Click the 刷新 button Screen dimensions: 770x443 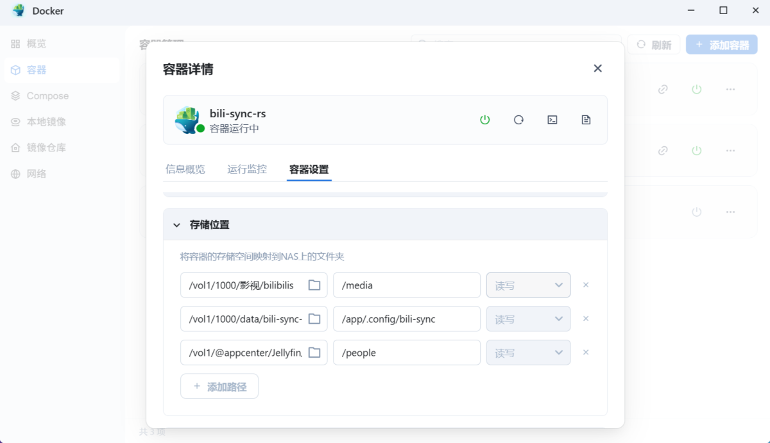click(x=654, y=44)
